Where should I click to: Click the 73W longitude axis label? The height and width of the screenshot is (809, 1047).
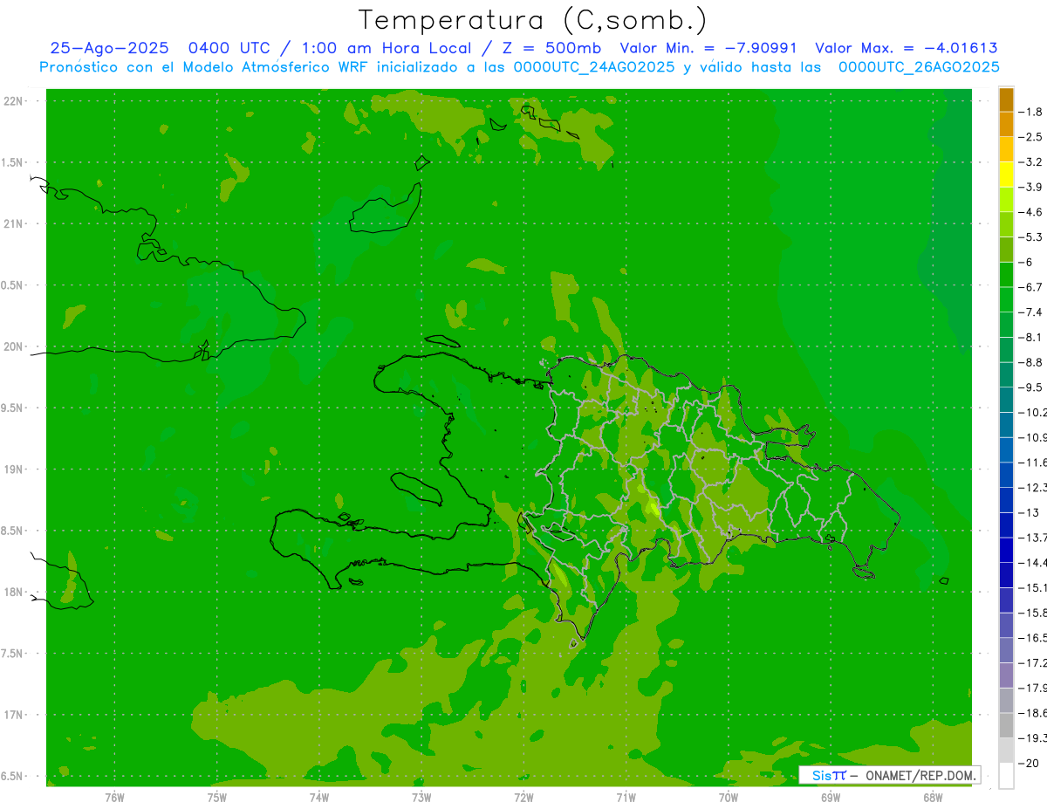click(421, 798)
